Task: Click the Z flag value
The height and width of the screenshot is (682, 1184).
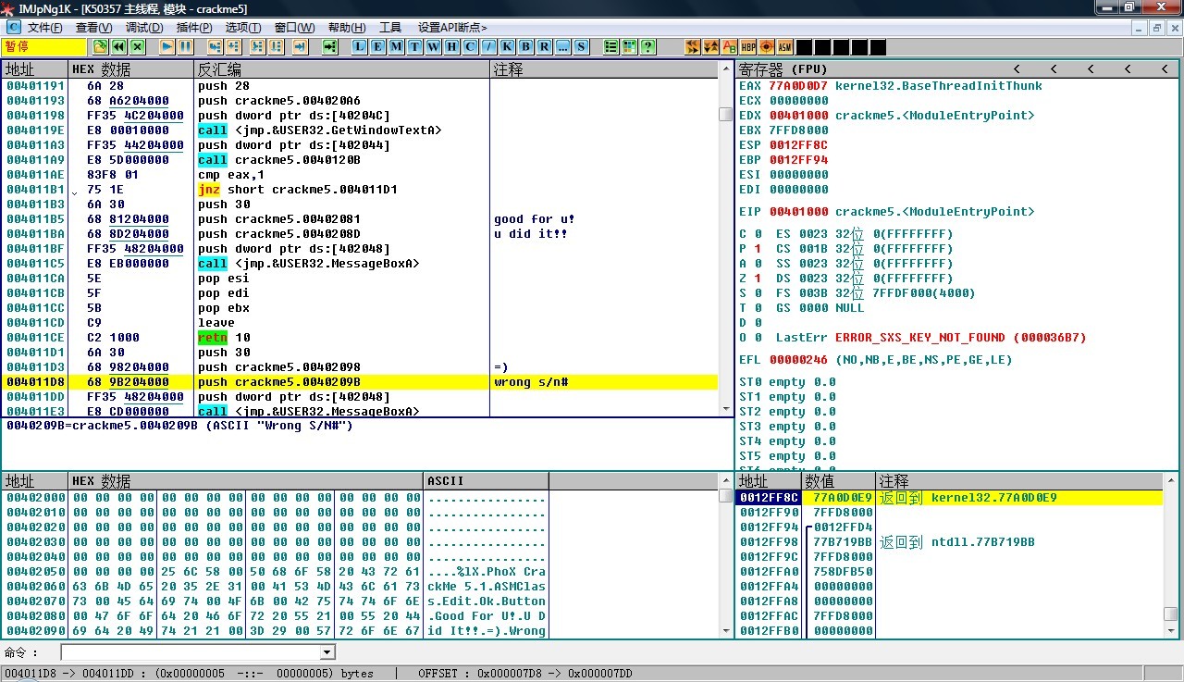Action: tap(758, 279)
